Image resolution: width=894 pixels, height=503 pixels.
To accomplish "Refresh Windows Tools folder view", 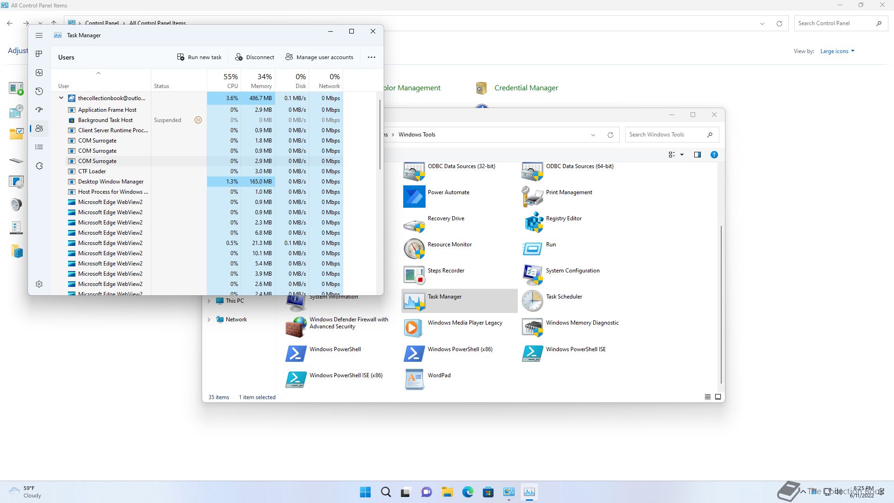I will [x=610, y=135].
